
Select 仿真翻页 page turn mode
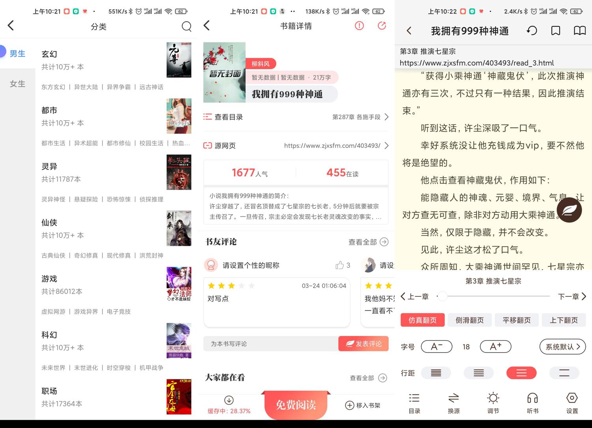coord(422,320)
